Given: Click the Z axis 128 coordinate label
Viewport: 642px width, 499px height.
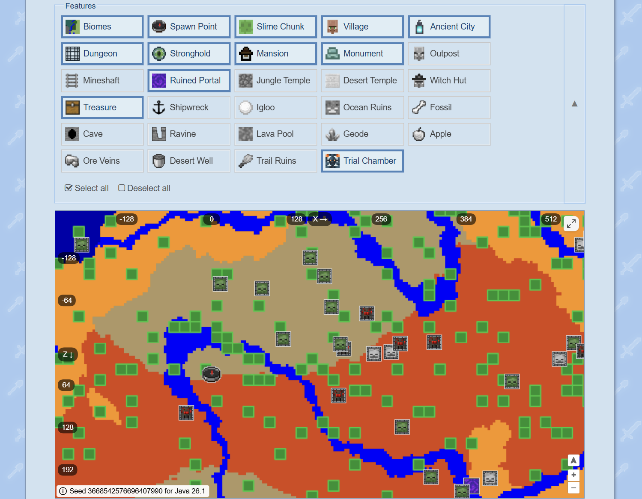Looking at the screenshot, I should [x=67, y=427].
